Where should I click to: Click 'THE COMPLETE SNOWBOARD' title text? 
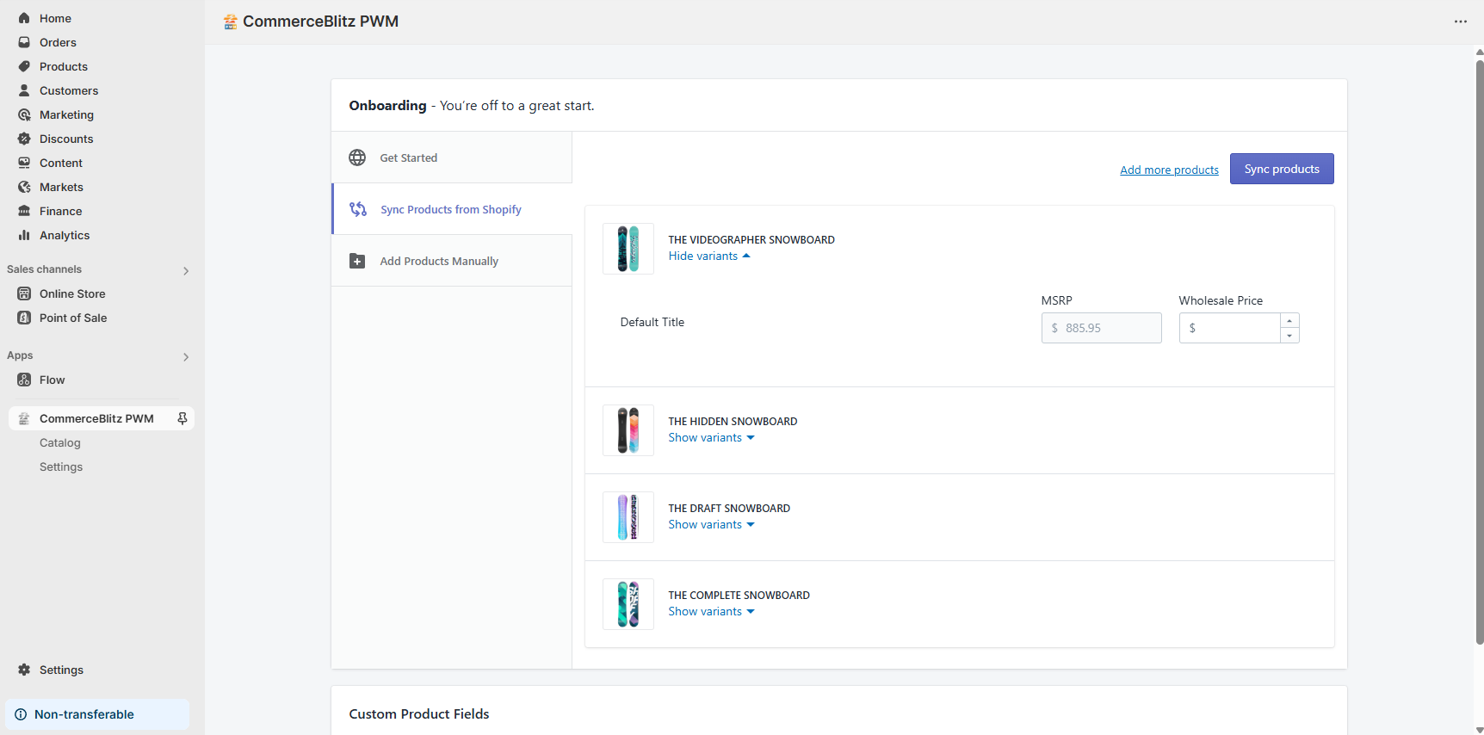739,596
